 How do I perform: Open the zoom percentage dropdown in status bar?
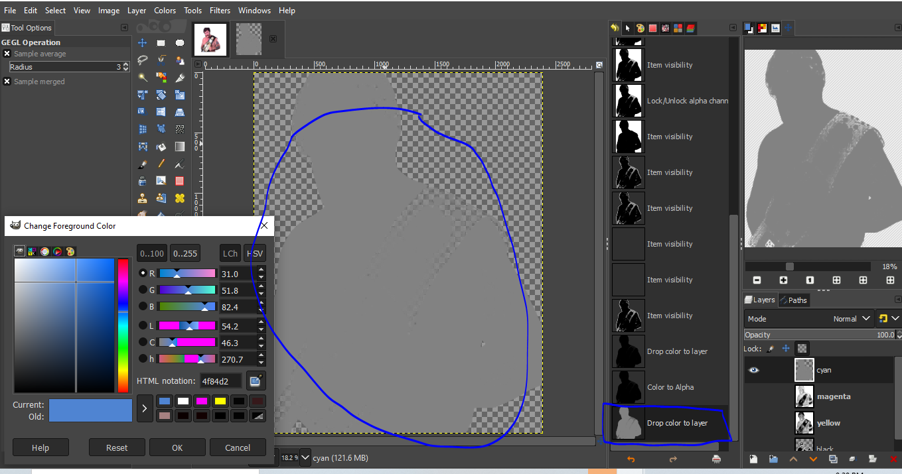pyautogui.click(x=305, y=457)
